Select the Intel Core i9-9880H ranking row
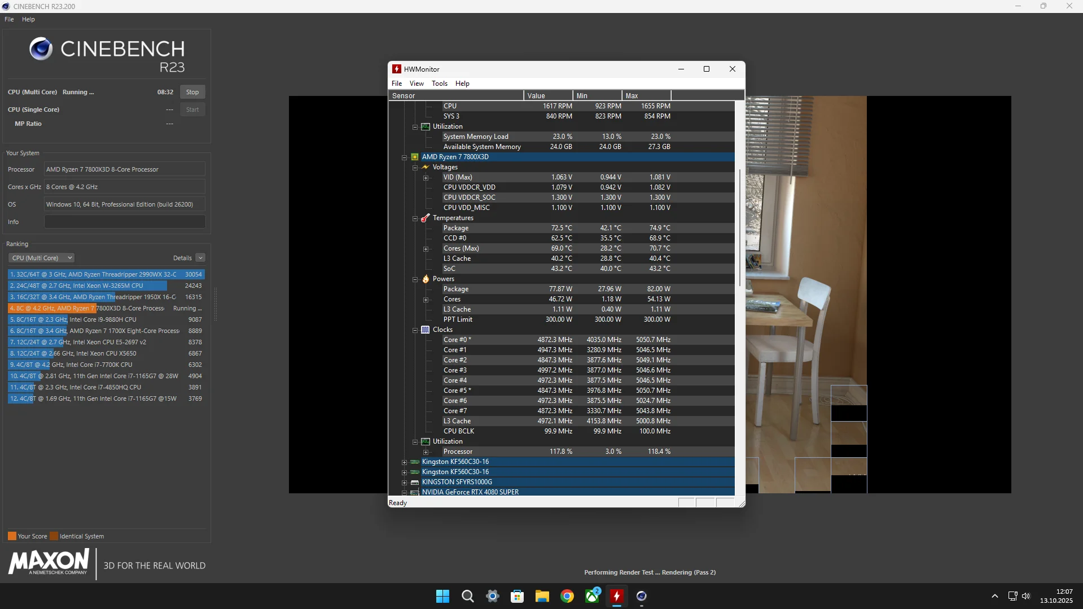Image resolution: width=1083 pixels, height=609 pixels. (x=106, y=319)
